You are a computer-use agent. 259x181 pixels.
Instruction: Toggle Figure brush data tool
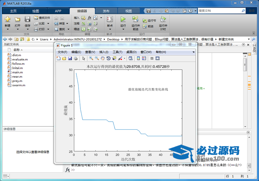[x=120, y=58]
